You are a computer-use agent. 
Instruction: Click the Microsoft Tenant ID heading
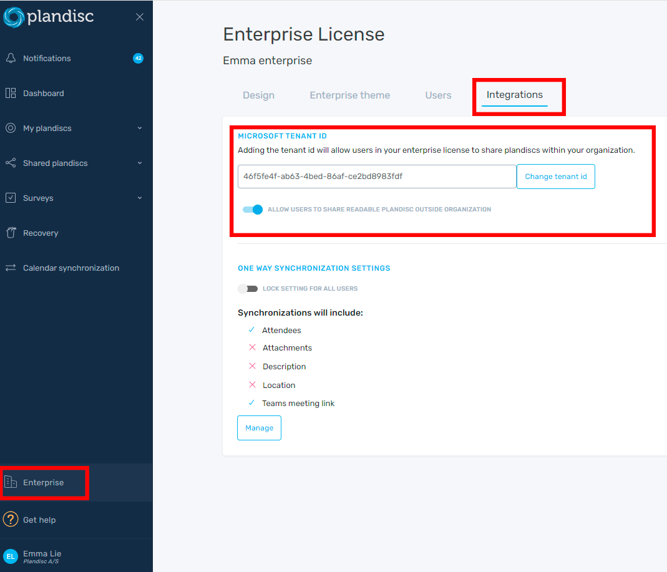[283, 136]
